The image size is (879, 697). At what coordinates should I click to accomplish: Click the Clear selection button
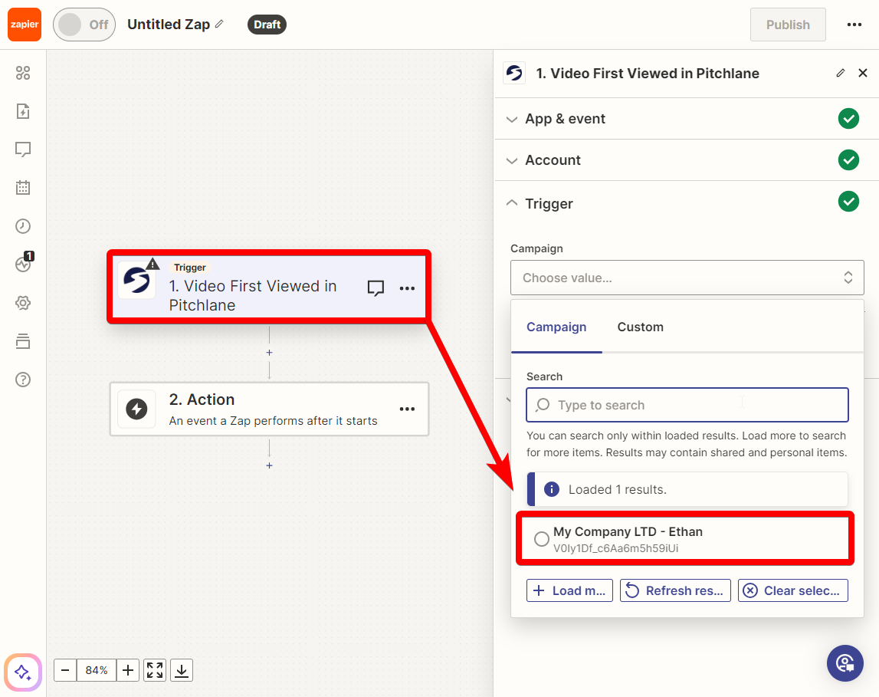click(x=792, y=590)
